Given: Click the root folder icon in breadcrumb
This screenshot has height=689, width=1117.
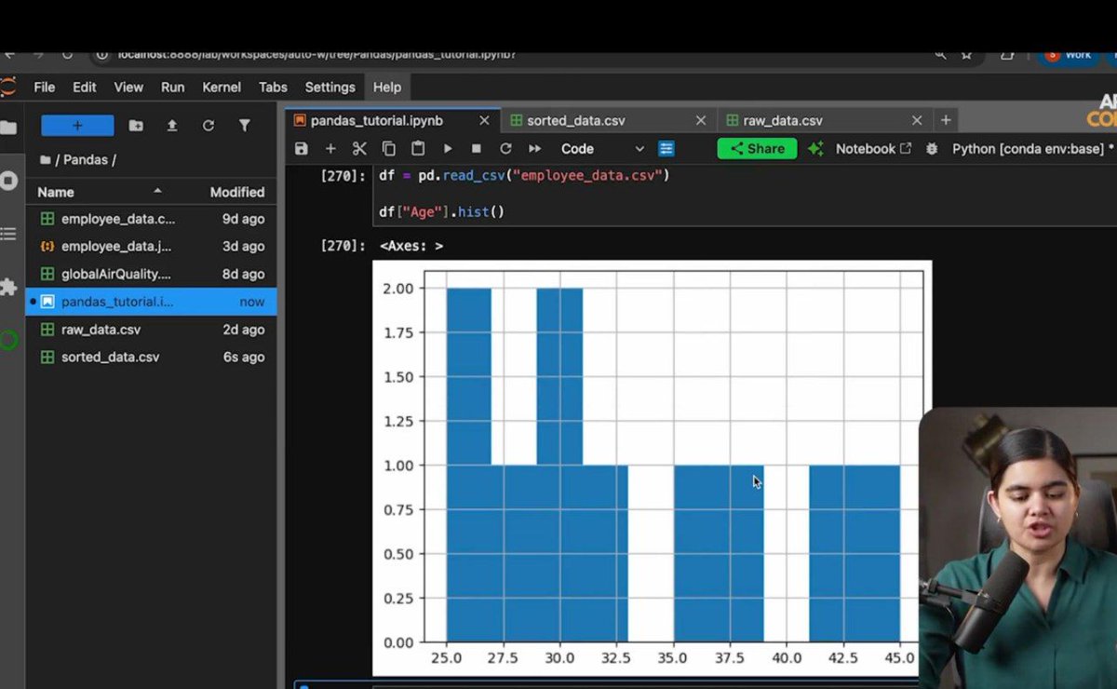Looking at the screenshot, I should coord(45,160).
